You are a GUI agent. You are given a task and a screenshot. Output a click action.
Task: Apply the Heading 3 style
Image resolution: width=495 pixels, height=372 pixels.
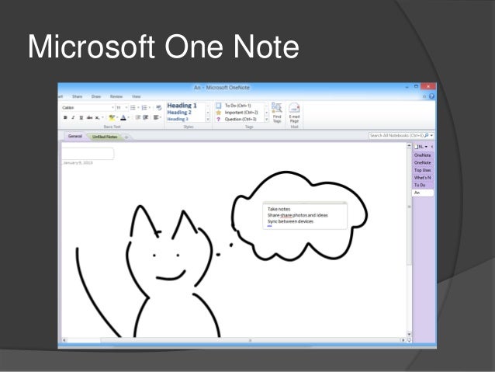(178, 119)
